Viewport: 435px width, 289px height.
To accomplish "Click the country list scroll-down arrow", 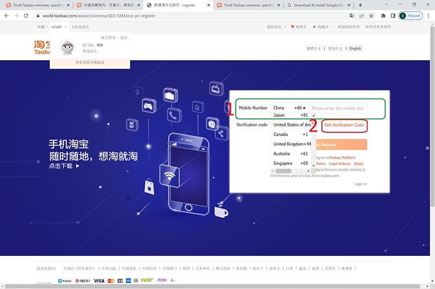I will click(x=314, y=166).
